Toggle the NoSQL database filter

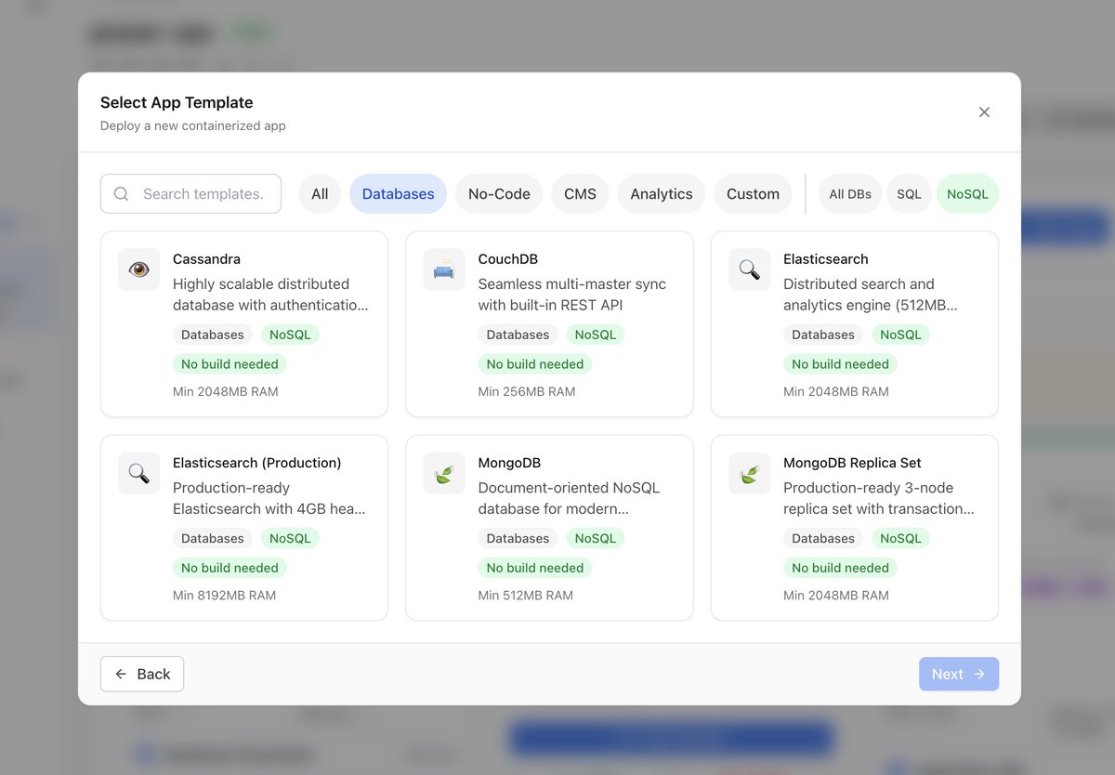[967, 194]
